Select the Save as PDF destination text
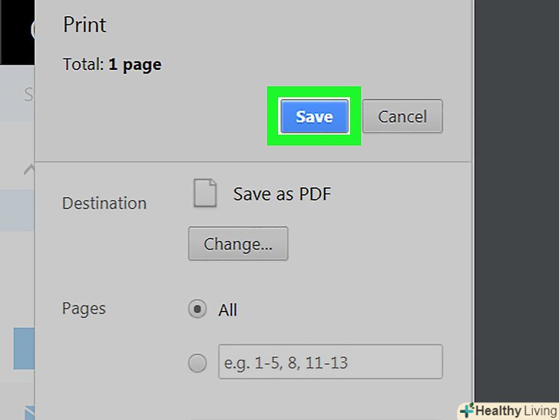Image resolution: width=559 pixels, height=420 pixels. point(282,193)
